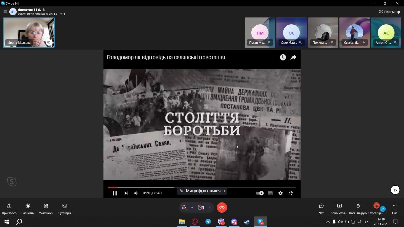Screen dimensions: 404x227
Task: Open the Чат chat panel
Action: pyautogui.click(x=321, y=209)
